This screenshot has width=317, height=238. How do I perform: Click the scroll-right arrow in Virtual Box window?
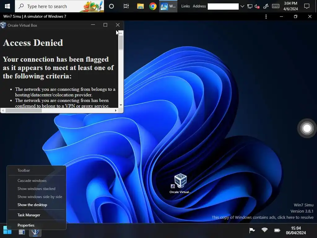115,111
